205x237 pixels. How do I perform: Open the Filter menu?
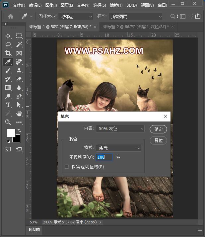[x=116, y=5]
